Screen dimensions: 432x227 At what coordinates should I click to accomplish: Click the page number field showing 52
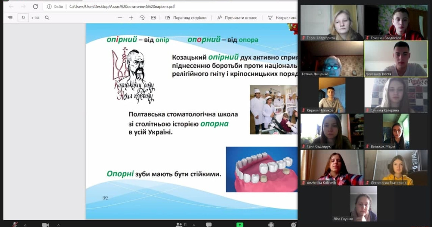[23, 18]
